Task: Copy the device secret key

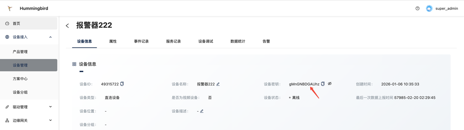Action: point(323,84)
